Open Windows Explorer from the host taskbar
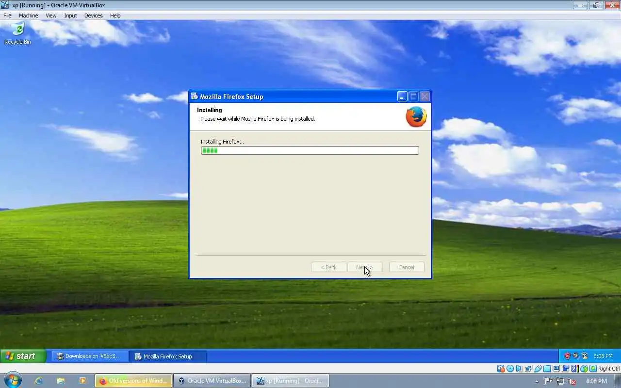Image resolution: width=621 pixels, height=388 pixels. (x=60, y=381)
